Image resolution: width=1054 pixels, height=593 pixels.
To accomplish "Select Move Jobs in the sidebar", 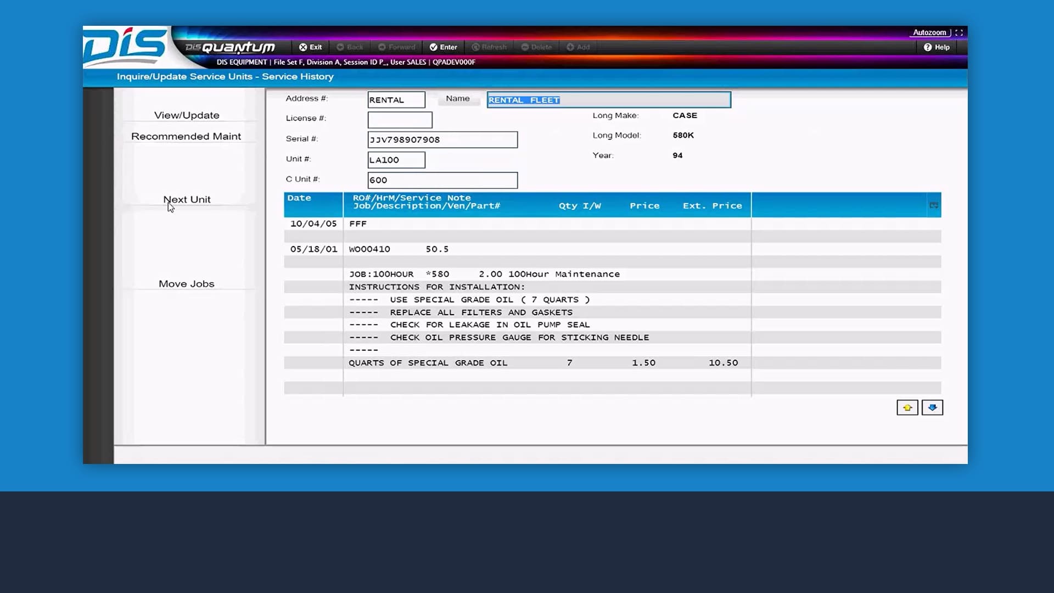I will (187, 284).
